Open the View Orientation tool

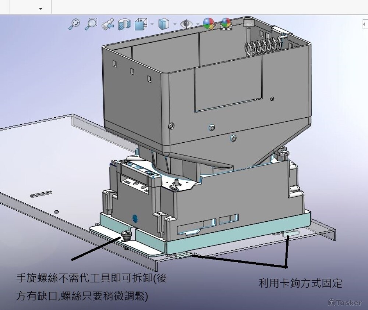point(141,24)
